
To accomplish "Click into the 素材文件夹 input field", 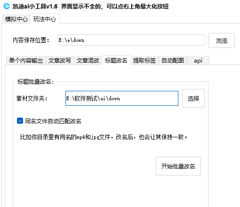I will click(x=122, y=98).
